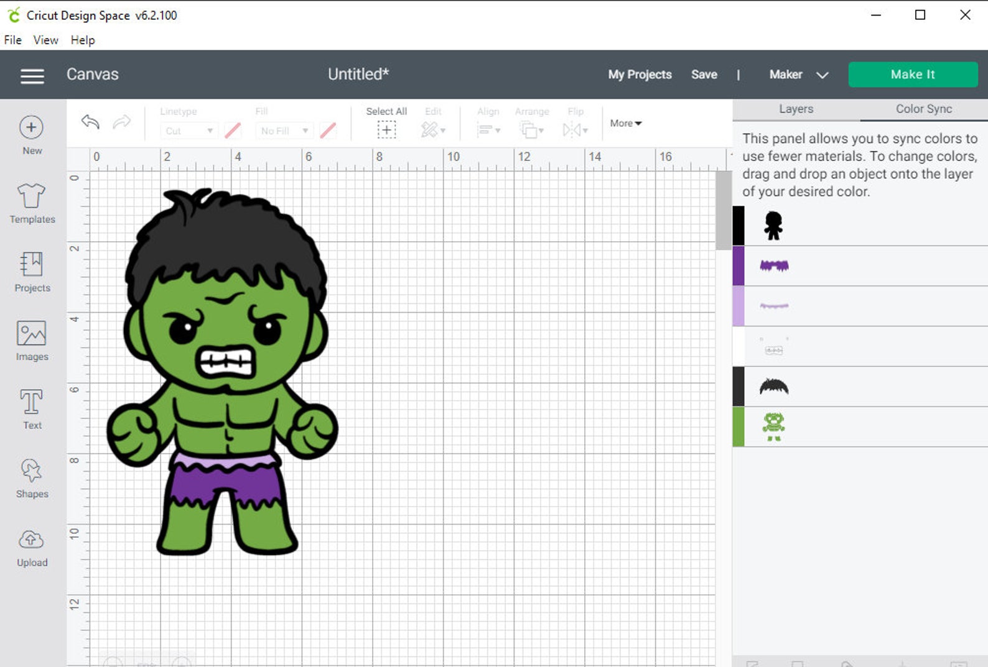Open the Align options

[488, 129]
